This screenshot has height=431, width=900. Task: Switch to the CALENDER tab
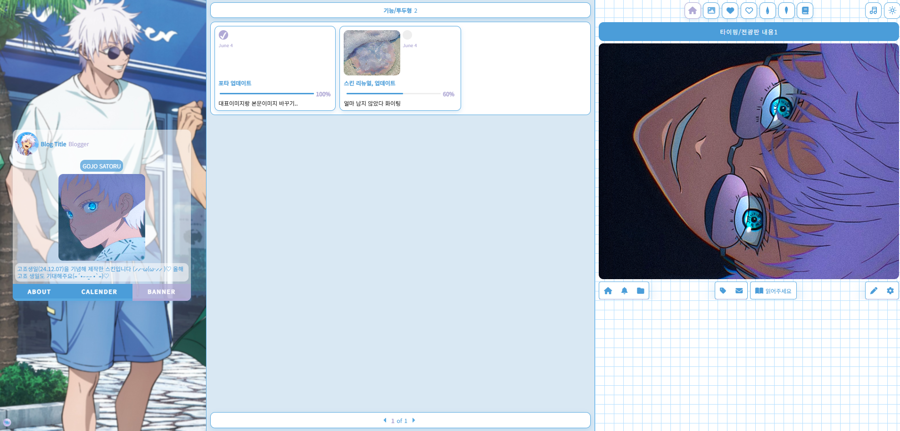pos(99,292)
